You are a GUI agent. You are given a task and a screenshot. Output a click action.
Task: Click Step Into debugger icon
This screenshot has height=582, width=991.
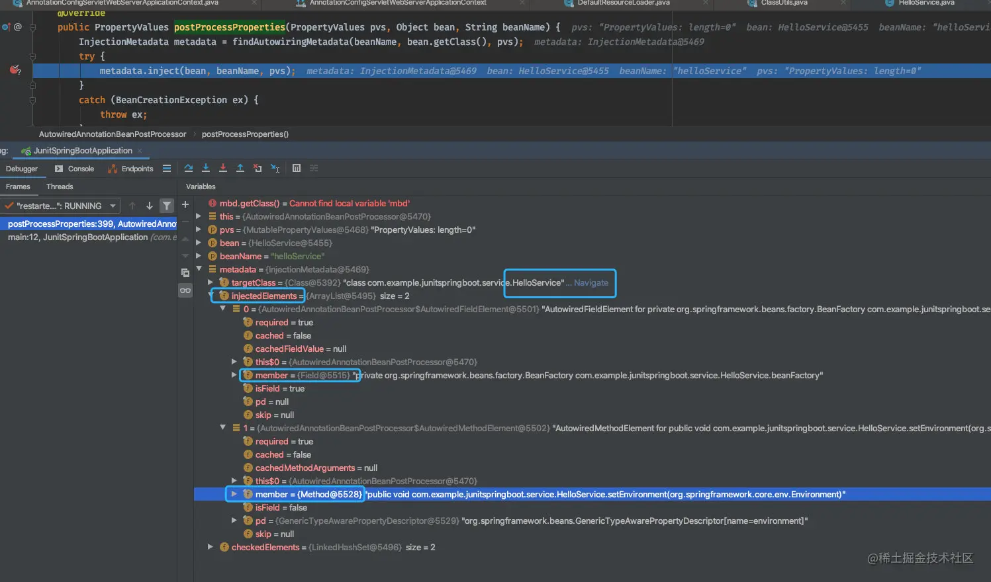pos(206,168)
